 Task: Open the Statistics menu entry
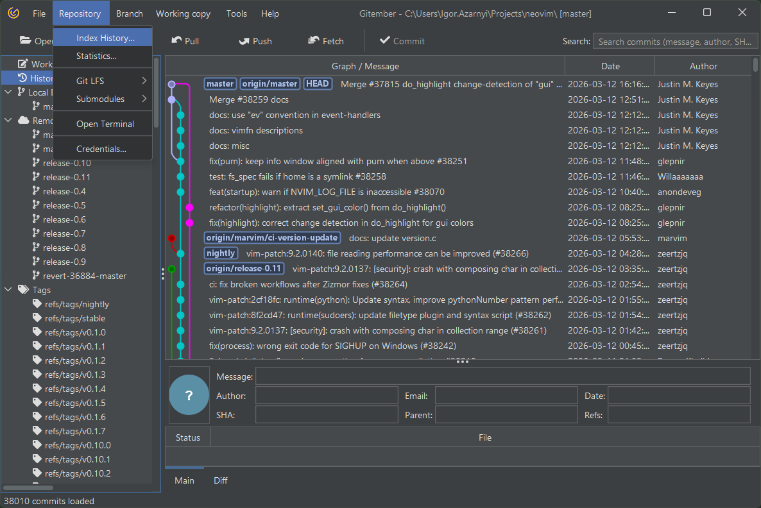(96, 56)
